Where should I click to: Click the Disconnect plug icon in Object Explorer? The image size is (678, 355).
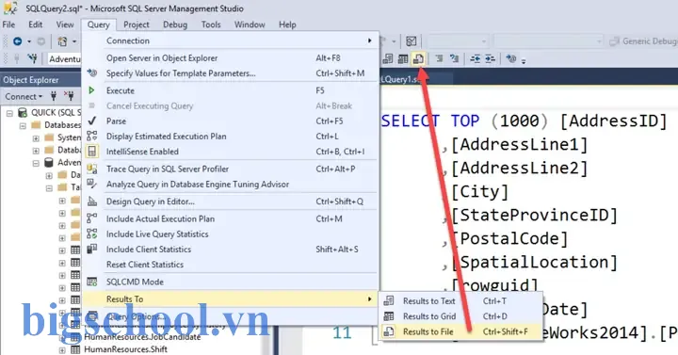pyautogui.click(x=69, y=96)
